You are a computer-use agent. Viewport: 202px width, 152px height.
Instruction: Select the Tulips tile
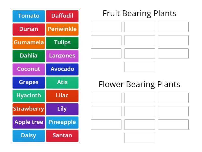62,43
